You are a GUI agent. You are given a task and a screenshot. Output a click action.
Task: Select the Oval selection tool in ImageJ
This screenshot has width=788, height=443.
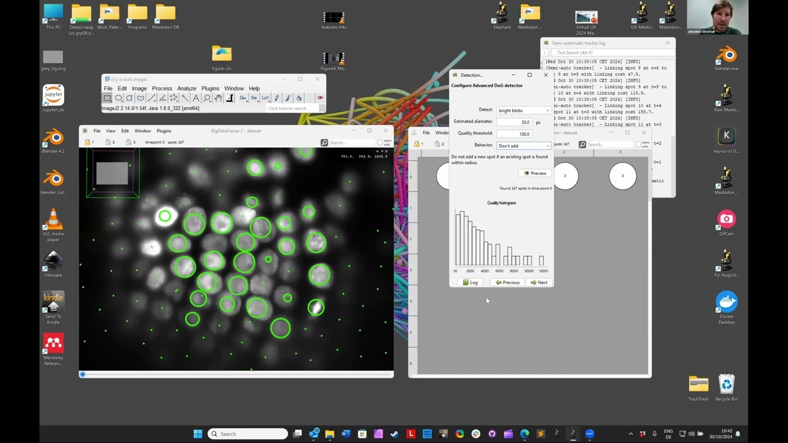118,98
